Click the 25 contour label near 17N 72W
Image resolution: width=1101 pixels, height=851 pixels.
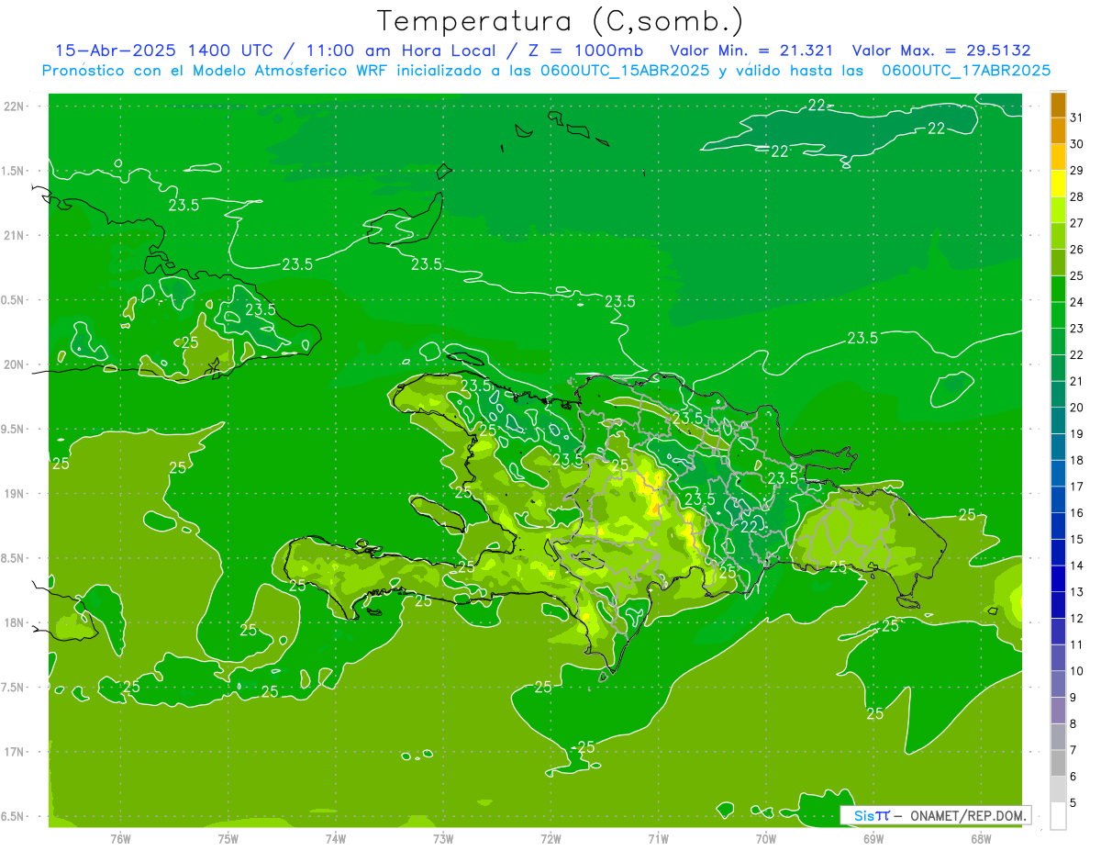point(585,746)
